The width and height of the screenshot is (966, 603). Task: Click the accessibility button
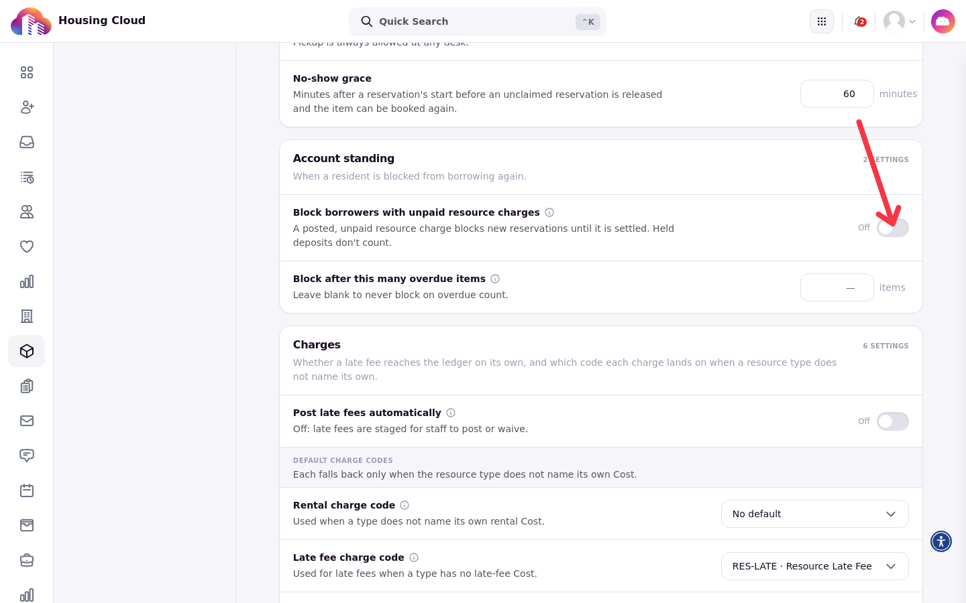click(941, 541)
